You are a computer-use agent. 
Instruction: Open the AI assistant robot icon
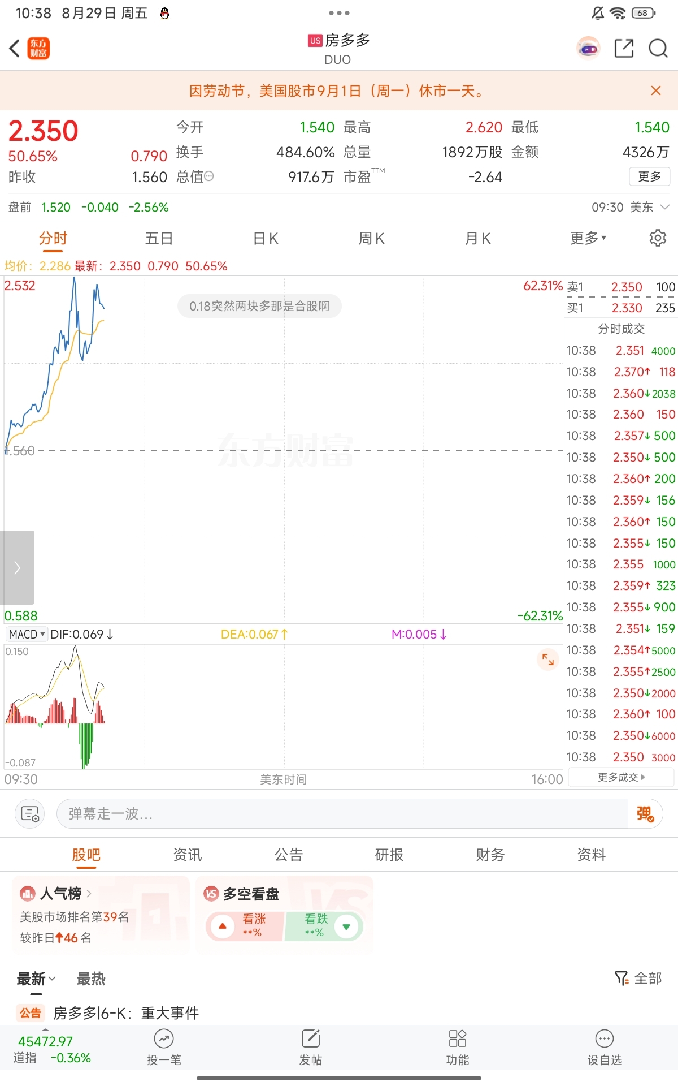tap(588, 49)
